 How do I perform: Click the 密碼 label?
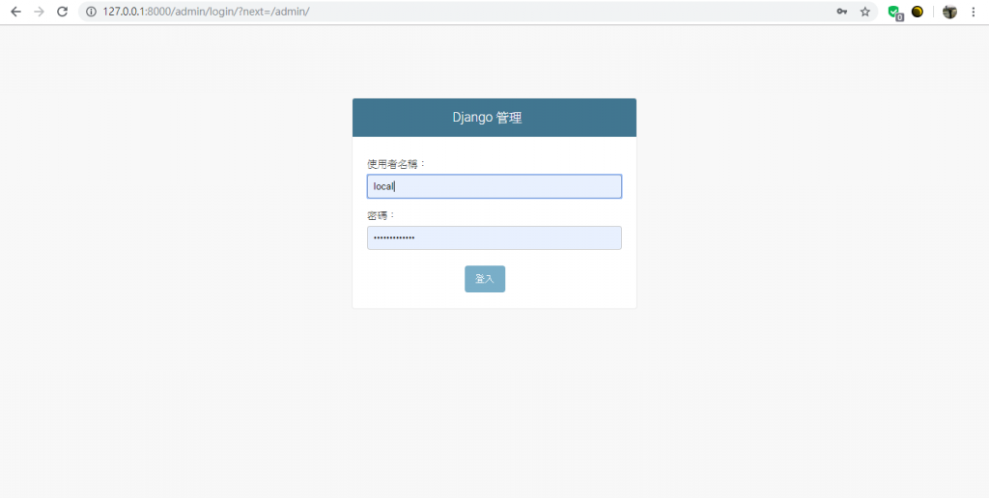[381, 215]
